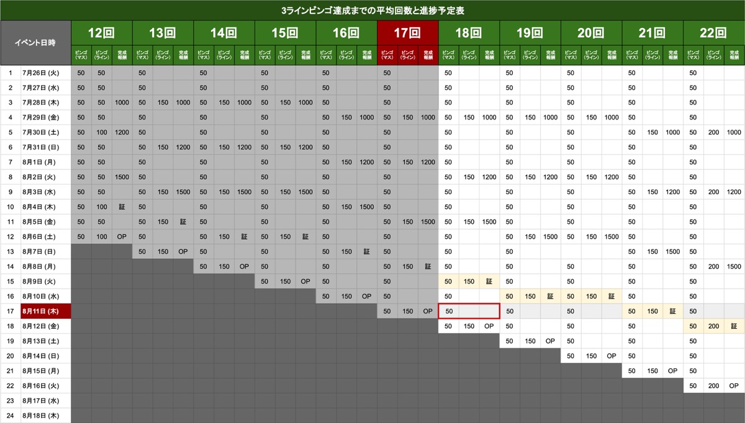Image resolution: width=745 pixels, height=423 pixels.
Task: Click the 22回 column header
Action: 713,33
